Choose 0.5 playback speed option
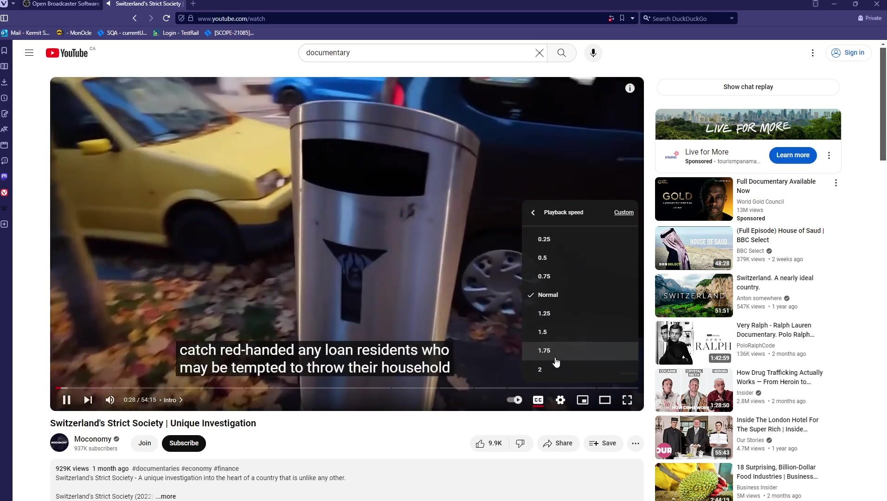Screen dimensions: 887x501 [542, 258]
